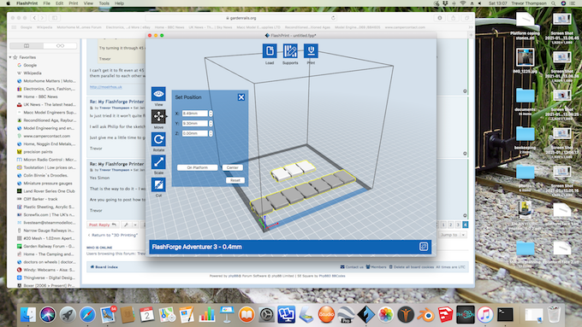The height and width of the screenshot is (327, 582).
Task: Open the Edit menu
Action: 59,3
